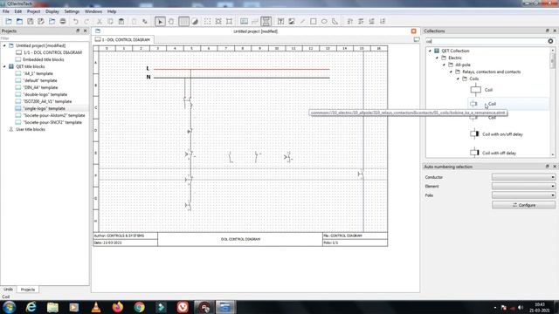Open Chrome from the taskbar

coord(140,307)
